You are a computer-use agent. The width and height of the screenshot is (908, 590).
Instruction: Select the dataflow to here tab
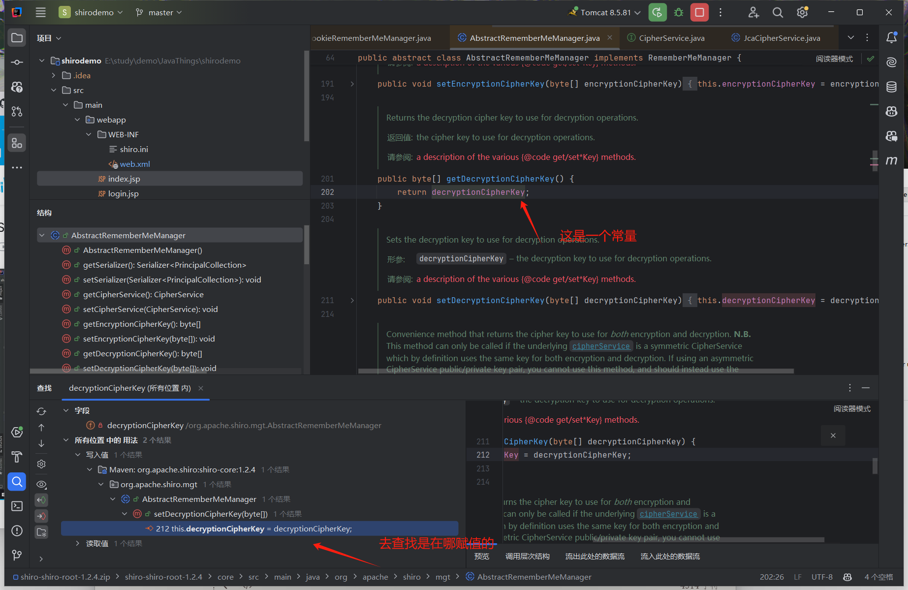(670, 556)
